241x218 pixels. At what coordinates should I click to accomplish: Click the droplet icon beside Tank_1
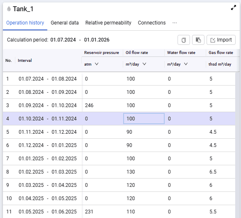point(9,9)
